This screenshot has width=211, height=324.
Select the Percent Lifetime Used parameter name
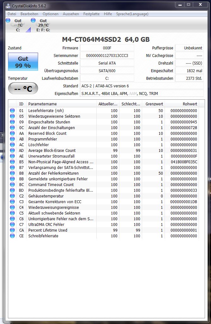(48, 230)
